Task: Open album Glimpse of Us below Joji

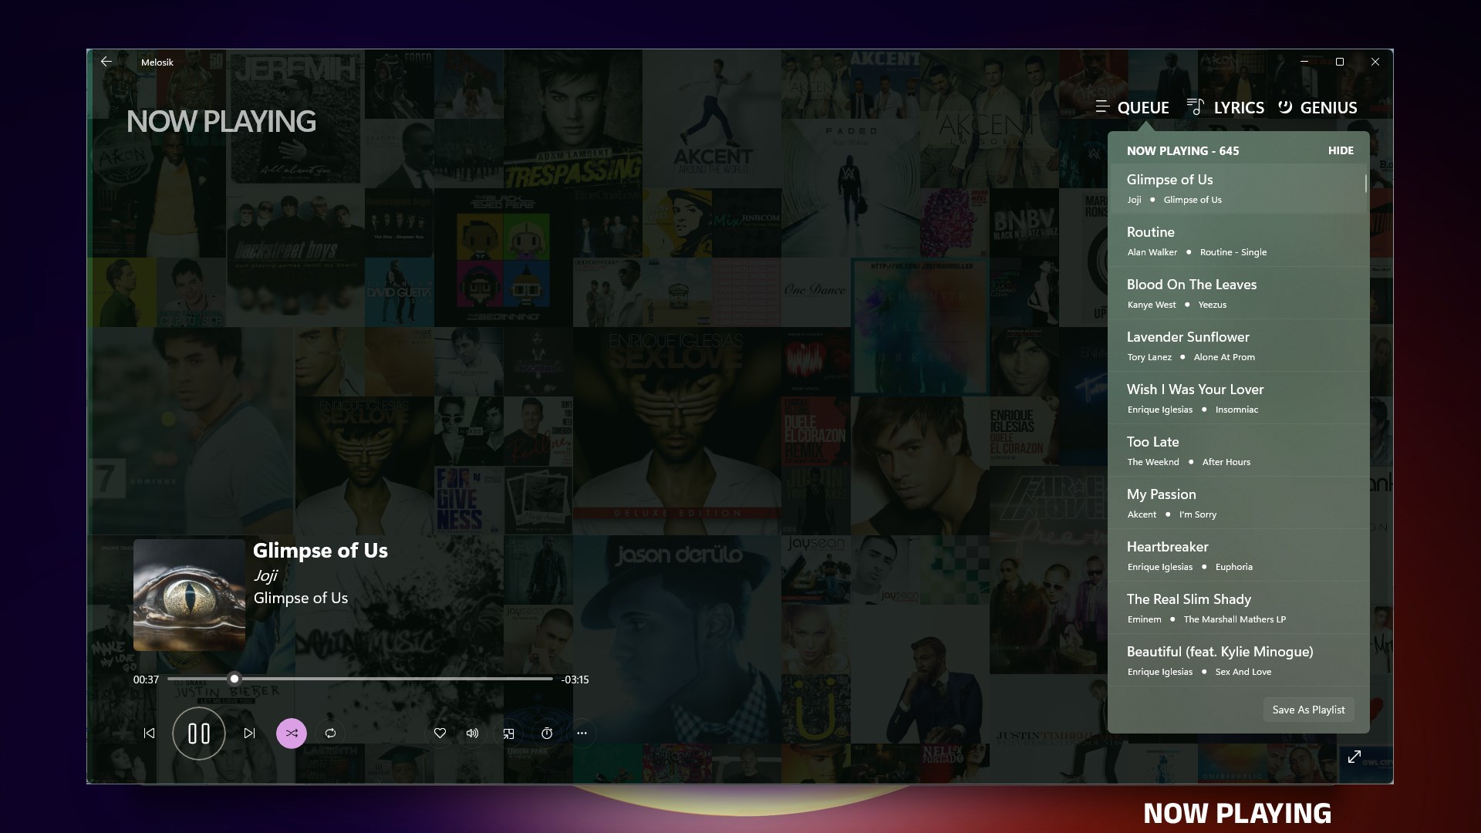Action: 301,599
